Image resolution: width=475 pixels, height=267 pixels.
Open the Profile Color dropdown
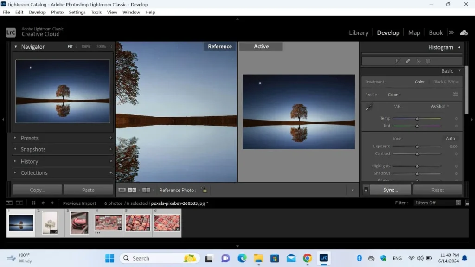tap(394, 95)
